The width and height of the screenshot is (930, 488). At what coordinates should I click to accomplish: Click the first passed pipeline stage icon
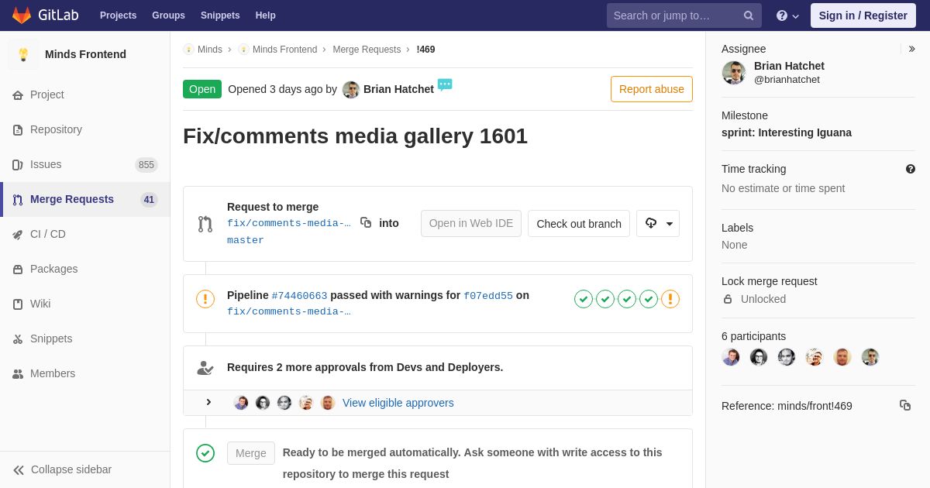(x=584, y=299)
